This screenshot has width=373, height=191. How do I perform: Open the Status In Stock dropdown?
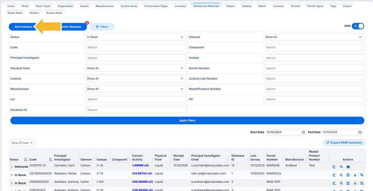[x=135, y=37]
